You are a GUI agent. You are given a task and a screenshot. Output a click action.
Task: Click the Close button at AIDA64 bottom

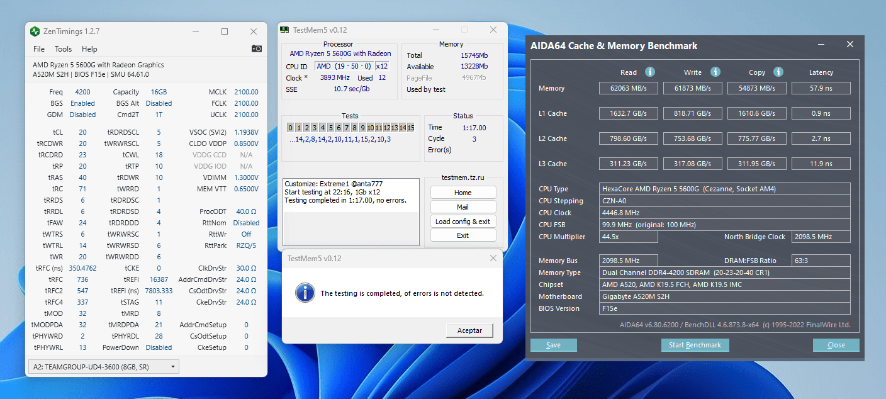click(836, 345)
